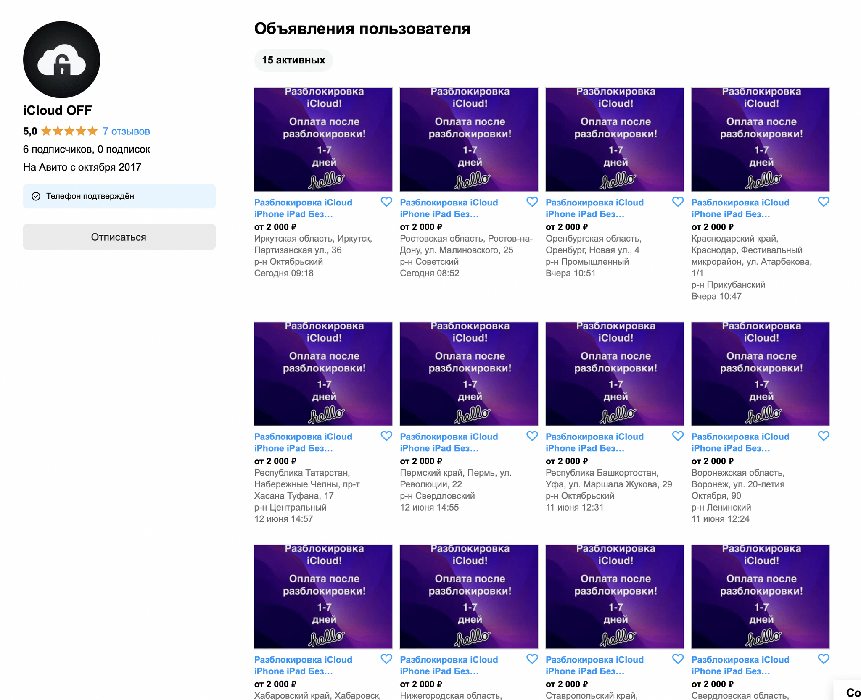Click the р-н Свердловский district text

[437, 496]
